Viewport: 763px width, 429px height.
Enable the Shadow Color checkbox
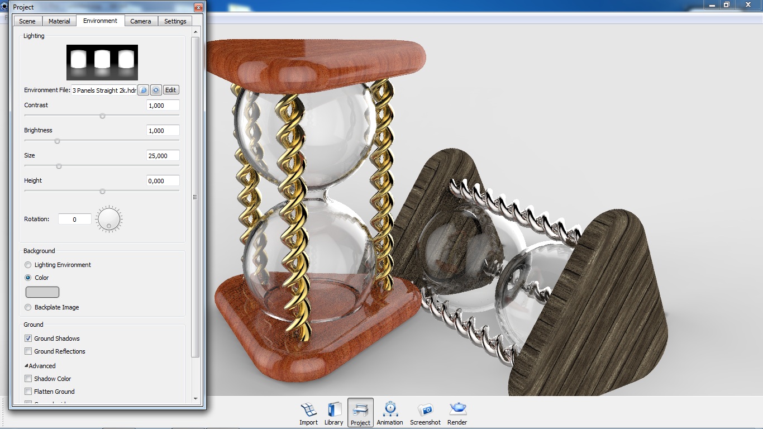pyautogui.click(x=28, y=379)
